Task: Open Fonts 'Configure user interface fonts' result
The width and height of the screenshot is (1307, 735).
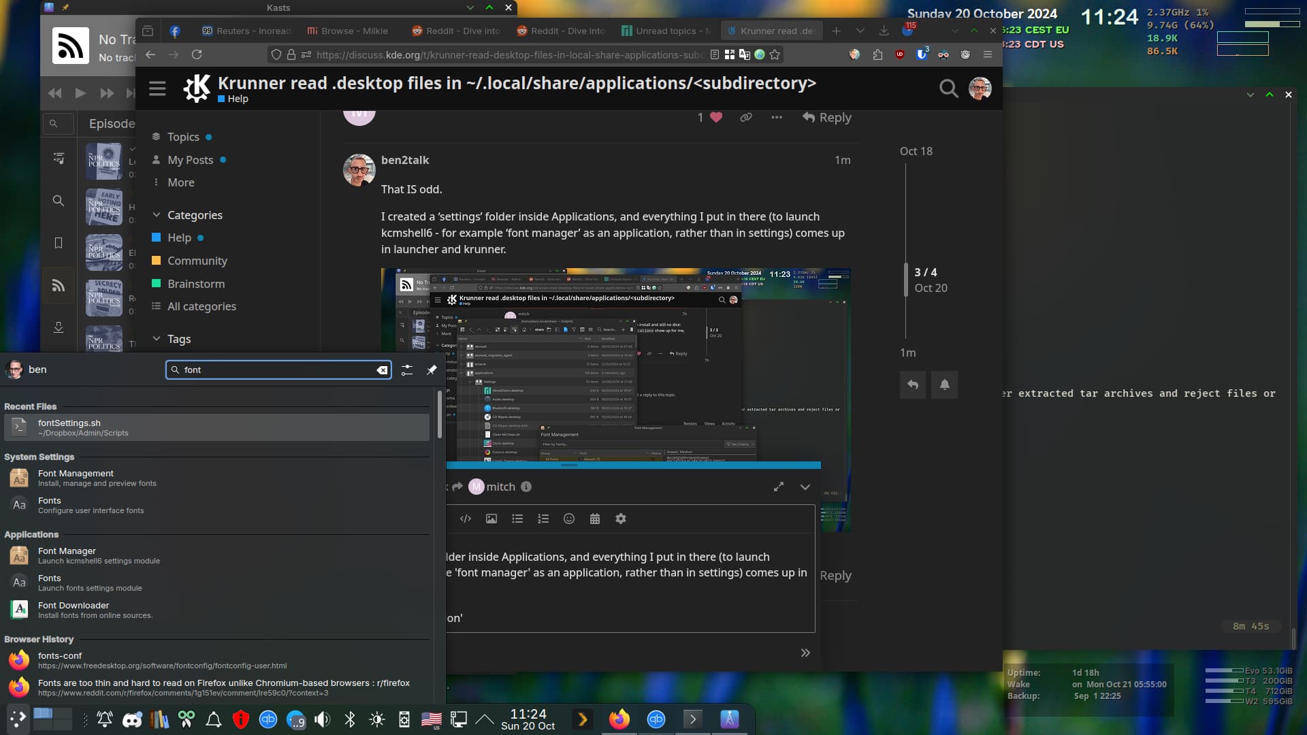Action: pos(216,505)
